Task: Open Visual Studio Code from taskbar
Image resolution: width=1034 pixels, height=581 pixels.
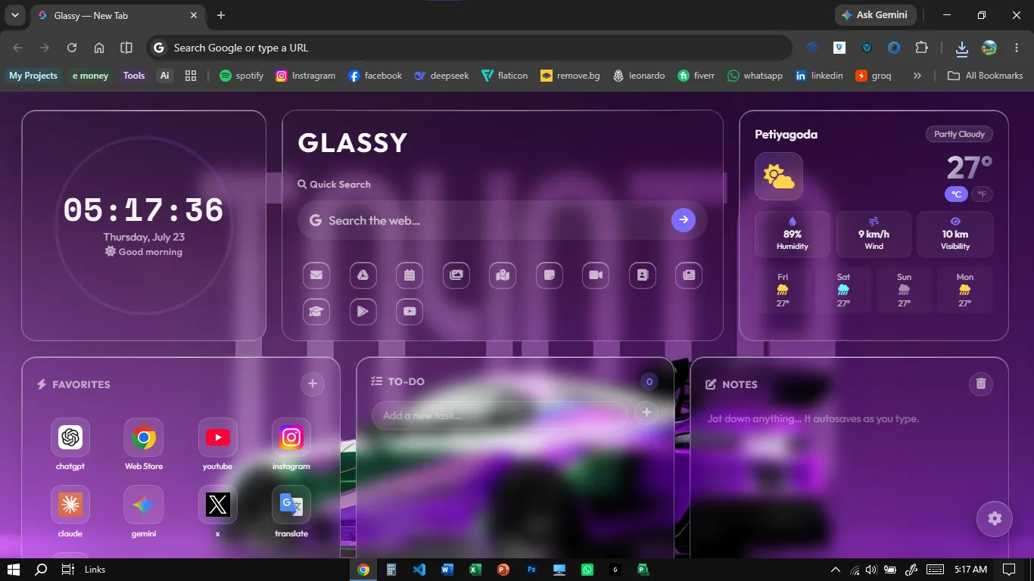Action: click(419, 570)
